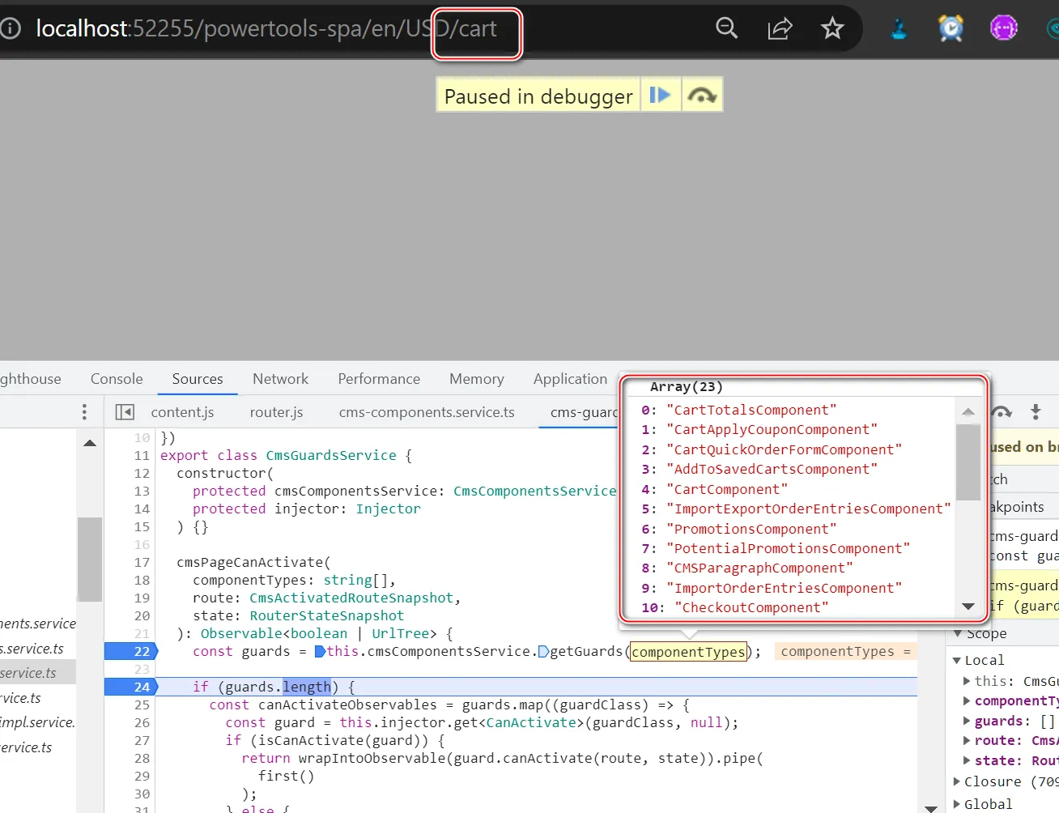
Task: Step into next function call icon
Action: [x=1036, y=412]
